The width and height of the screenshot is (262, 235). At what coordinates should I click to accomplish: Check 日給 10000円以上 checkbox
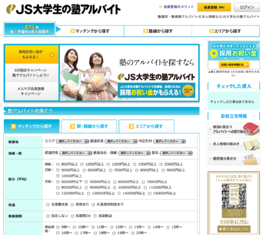58,176
